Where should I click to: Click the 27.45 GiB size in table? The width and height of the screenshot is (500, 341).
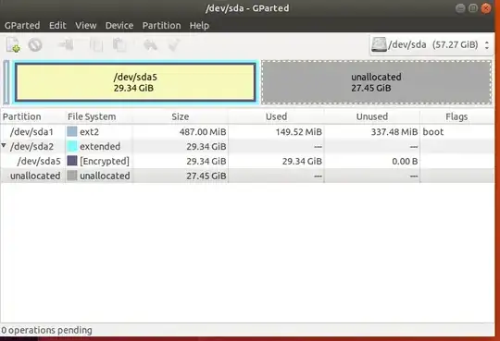pos(206,176)
